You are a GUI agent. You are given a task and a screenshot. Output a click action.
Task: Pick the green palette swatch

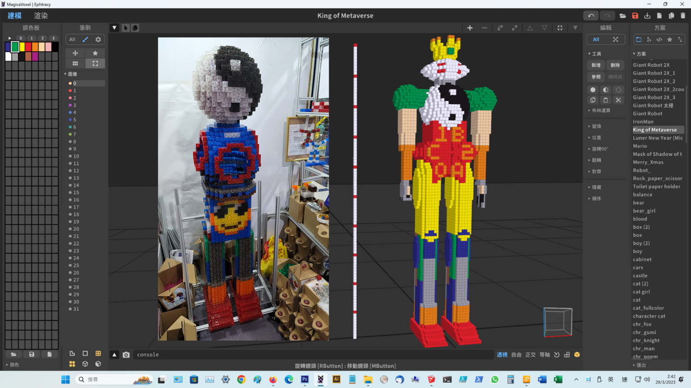pos(15,47)
